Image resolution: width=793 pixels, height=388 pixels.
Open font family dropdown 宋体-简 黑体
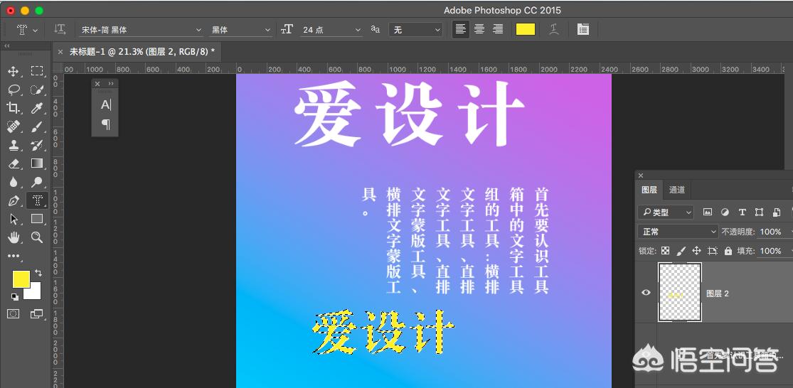(x=142, y=30)
